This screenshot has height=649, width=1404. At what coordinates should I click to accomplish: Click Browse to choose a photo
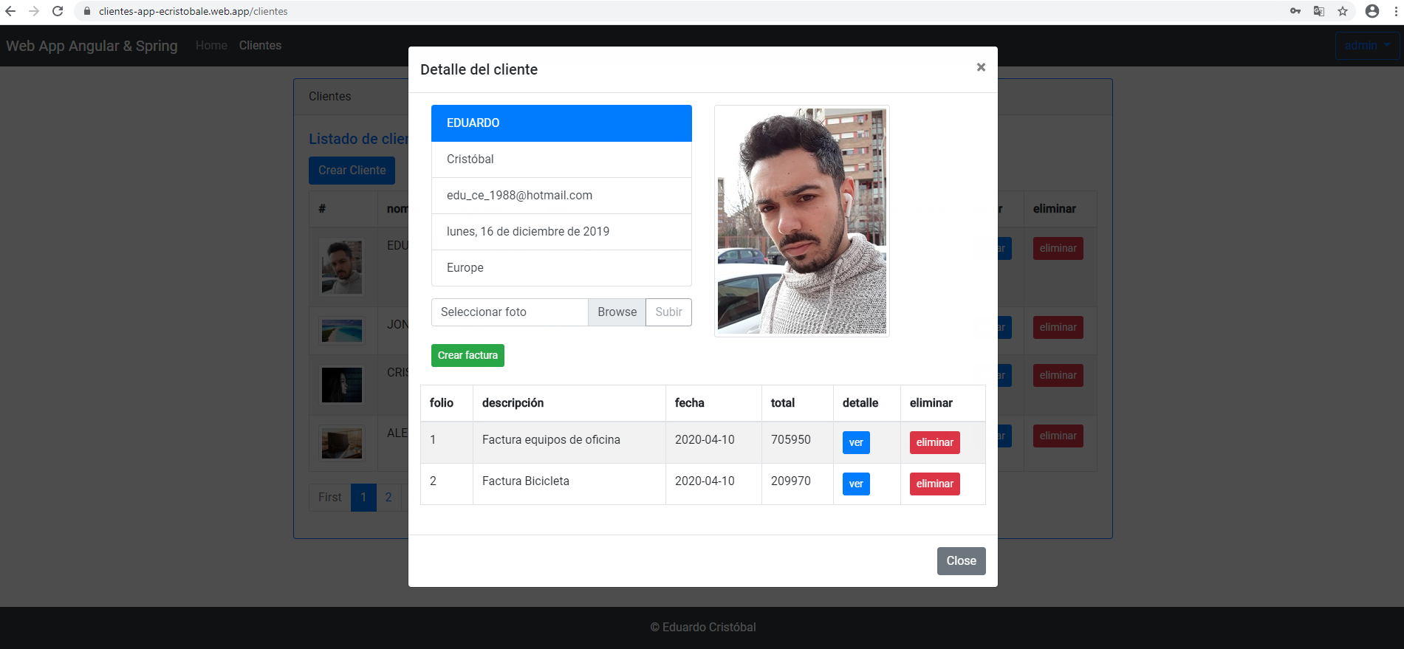pyautogui.click(x=617, y=312)
